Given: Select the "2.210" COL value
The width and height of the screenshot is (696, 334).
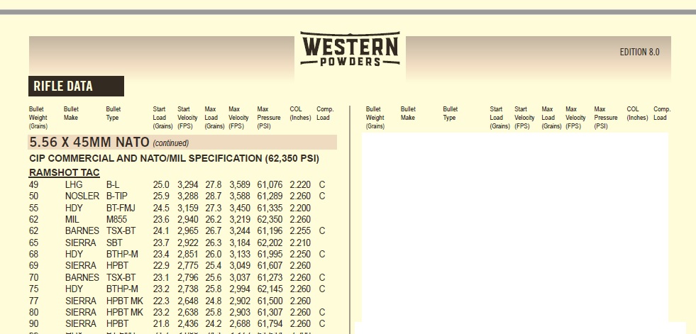Looking at the screenshot, I should [300, 243].
